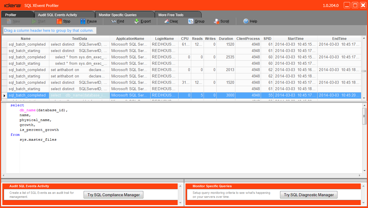
Task: Click Try SQL Compliance Manager button
Action: pyautogui.click(x=114, y=195)
